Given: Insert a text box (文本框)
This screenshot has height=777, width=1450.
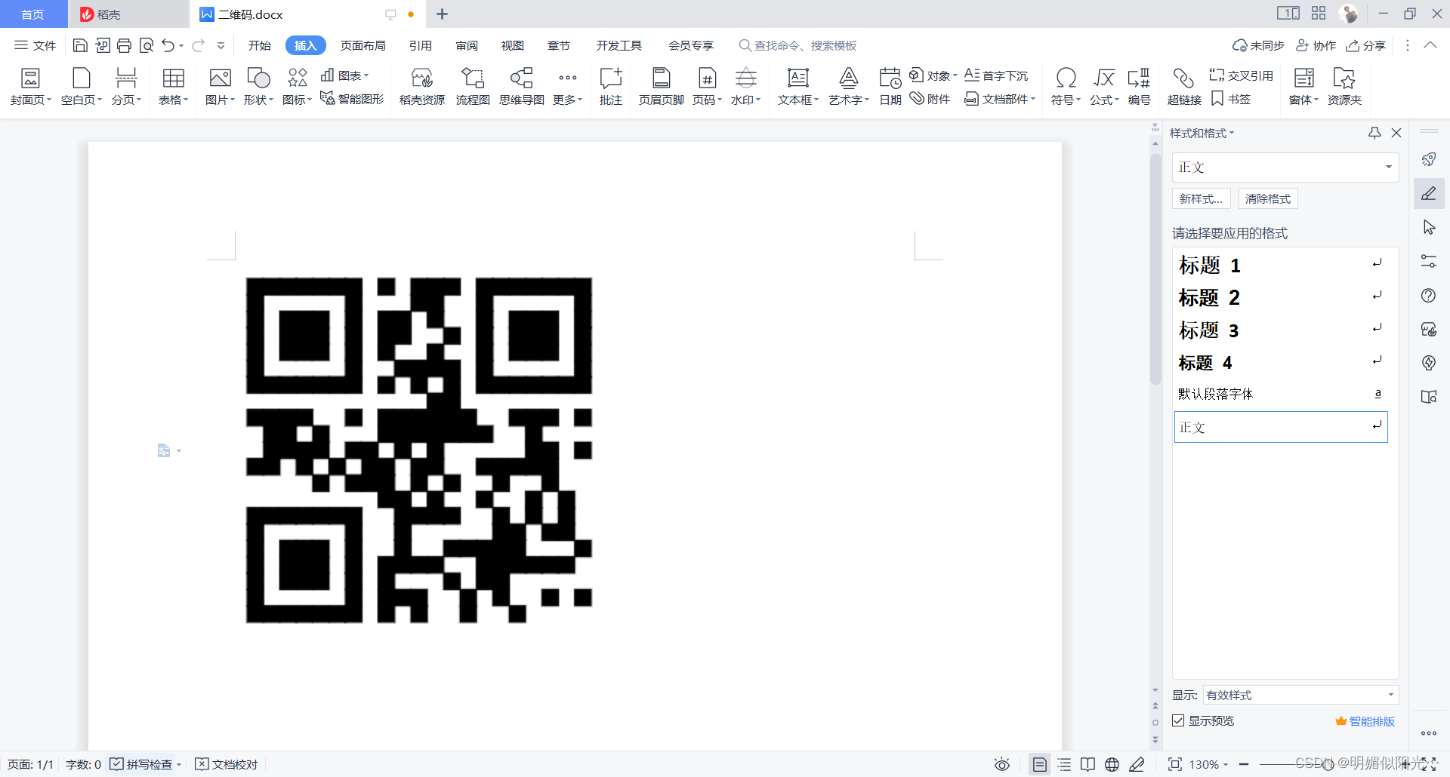Looking at the screenshot, I should click(x=798, y=87).
